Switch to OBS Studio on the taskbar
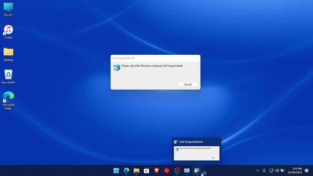Viewport: 313px width, 176px height. click(x=177, y=171)
